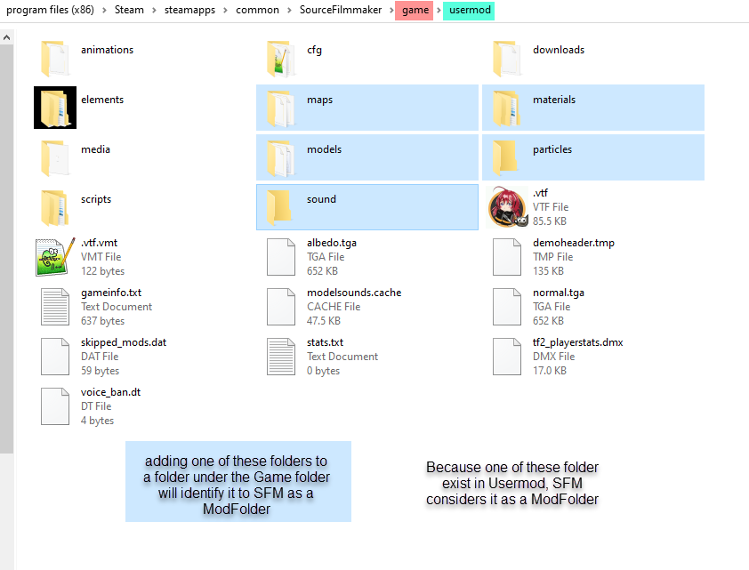The image size is (749, 570).
Task: Select the 'animations' folder name
Action: coord(107,50)
